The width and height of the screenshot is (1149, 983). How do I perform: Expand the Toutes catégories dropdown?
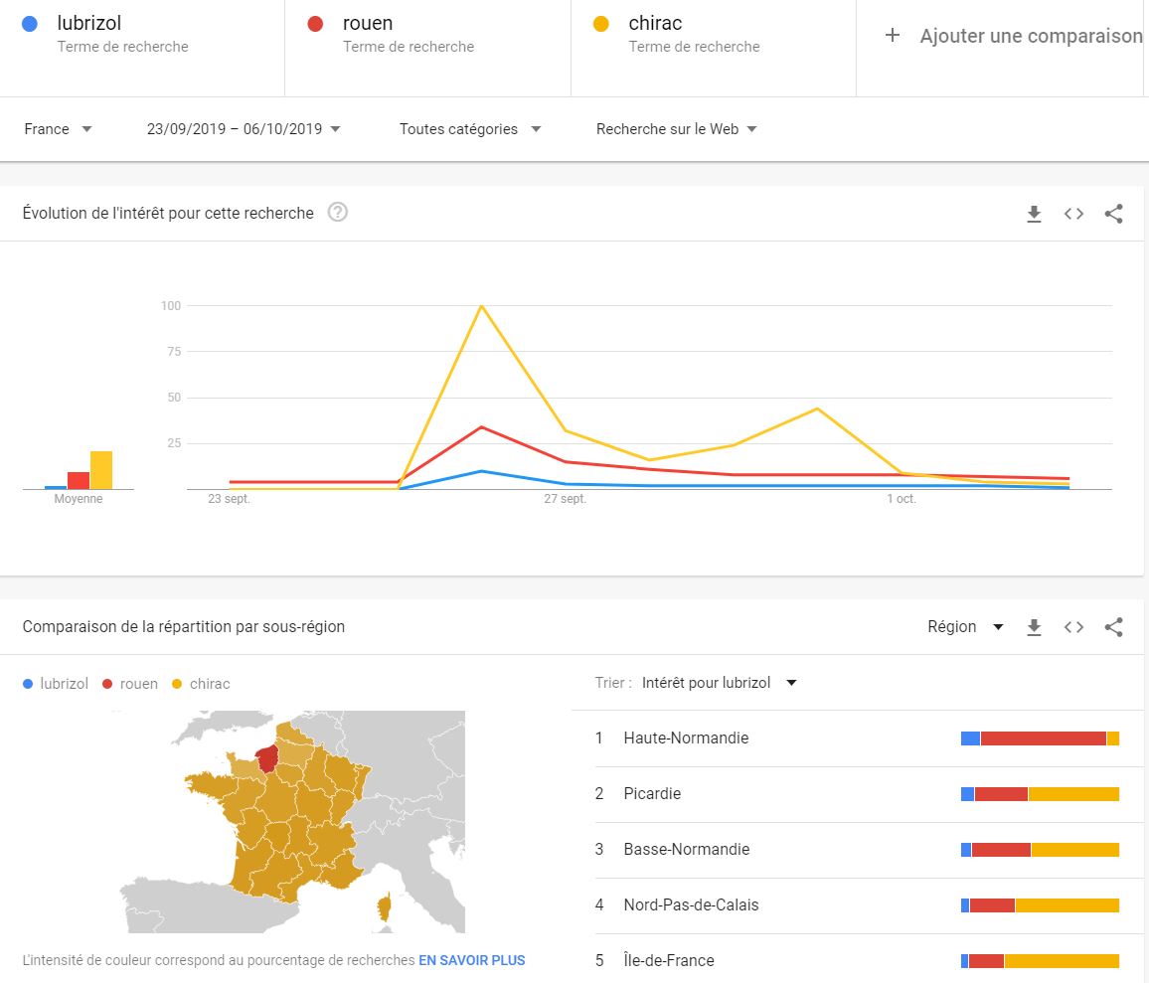[x=469, y=129]
